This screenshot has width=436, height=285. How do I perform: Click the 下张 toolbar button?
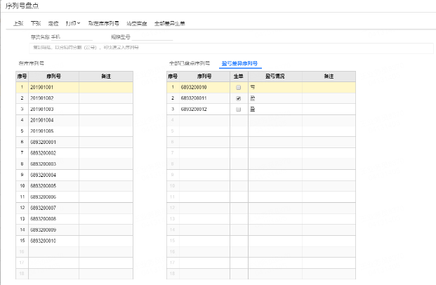click(x=36, y=24)
